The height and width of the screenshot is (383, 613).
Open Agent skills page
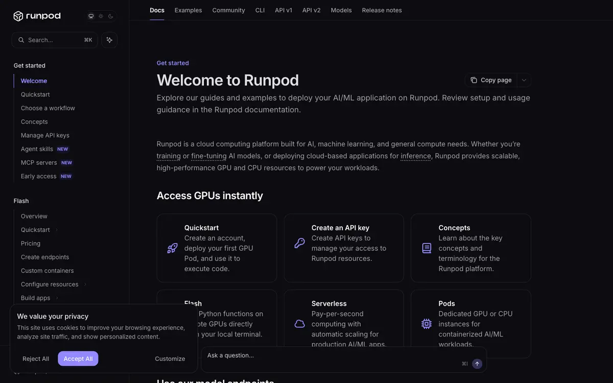(x=37, y=149)
